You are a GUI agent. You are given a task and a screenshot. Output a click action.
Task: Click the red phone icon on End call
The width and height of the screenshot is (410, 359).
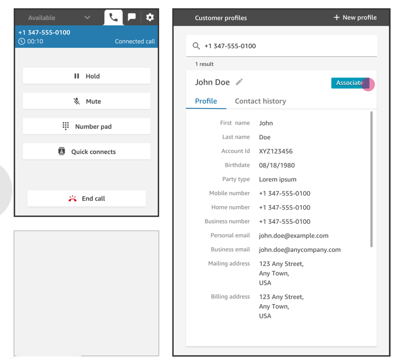(72, 199)
